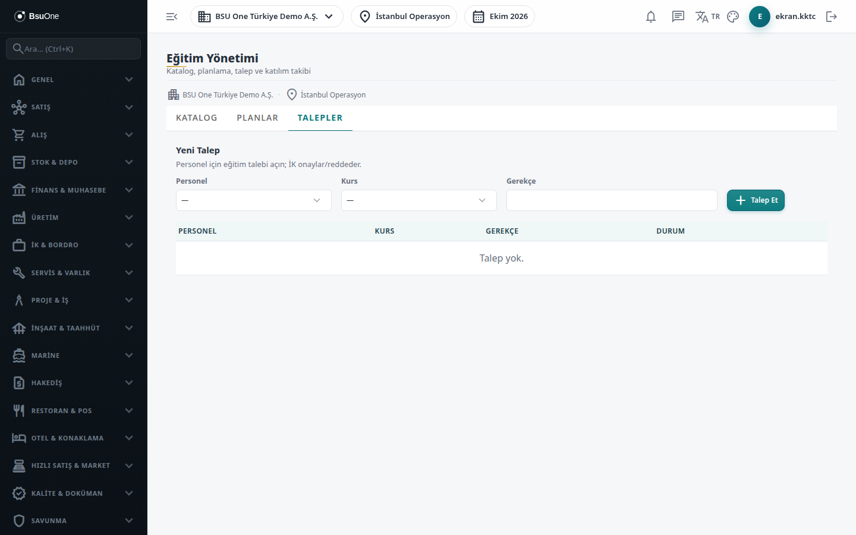Viewport: 856px width, 535px height.
Task: Open the messages chat icon
Action: pos(678,17)
